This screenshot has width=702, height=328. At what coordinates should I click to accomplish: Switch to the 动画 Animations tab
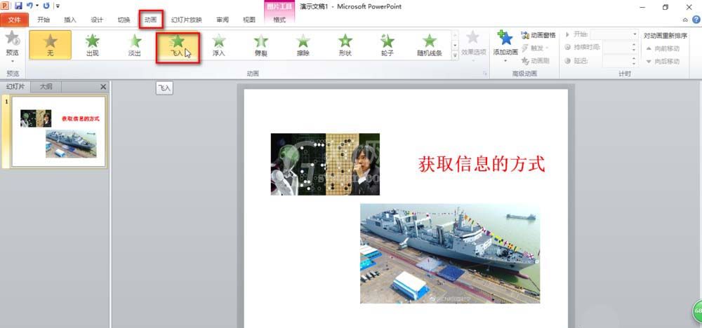150,20
